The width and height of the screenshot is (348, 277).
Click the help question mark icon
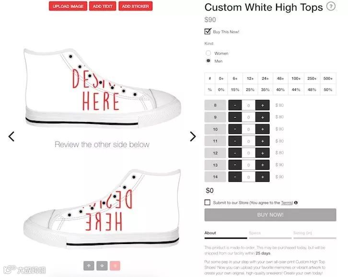[x=331, y=6]
